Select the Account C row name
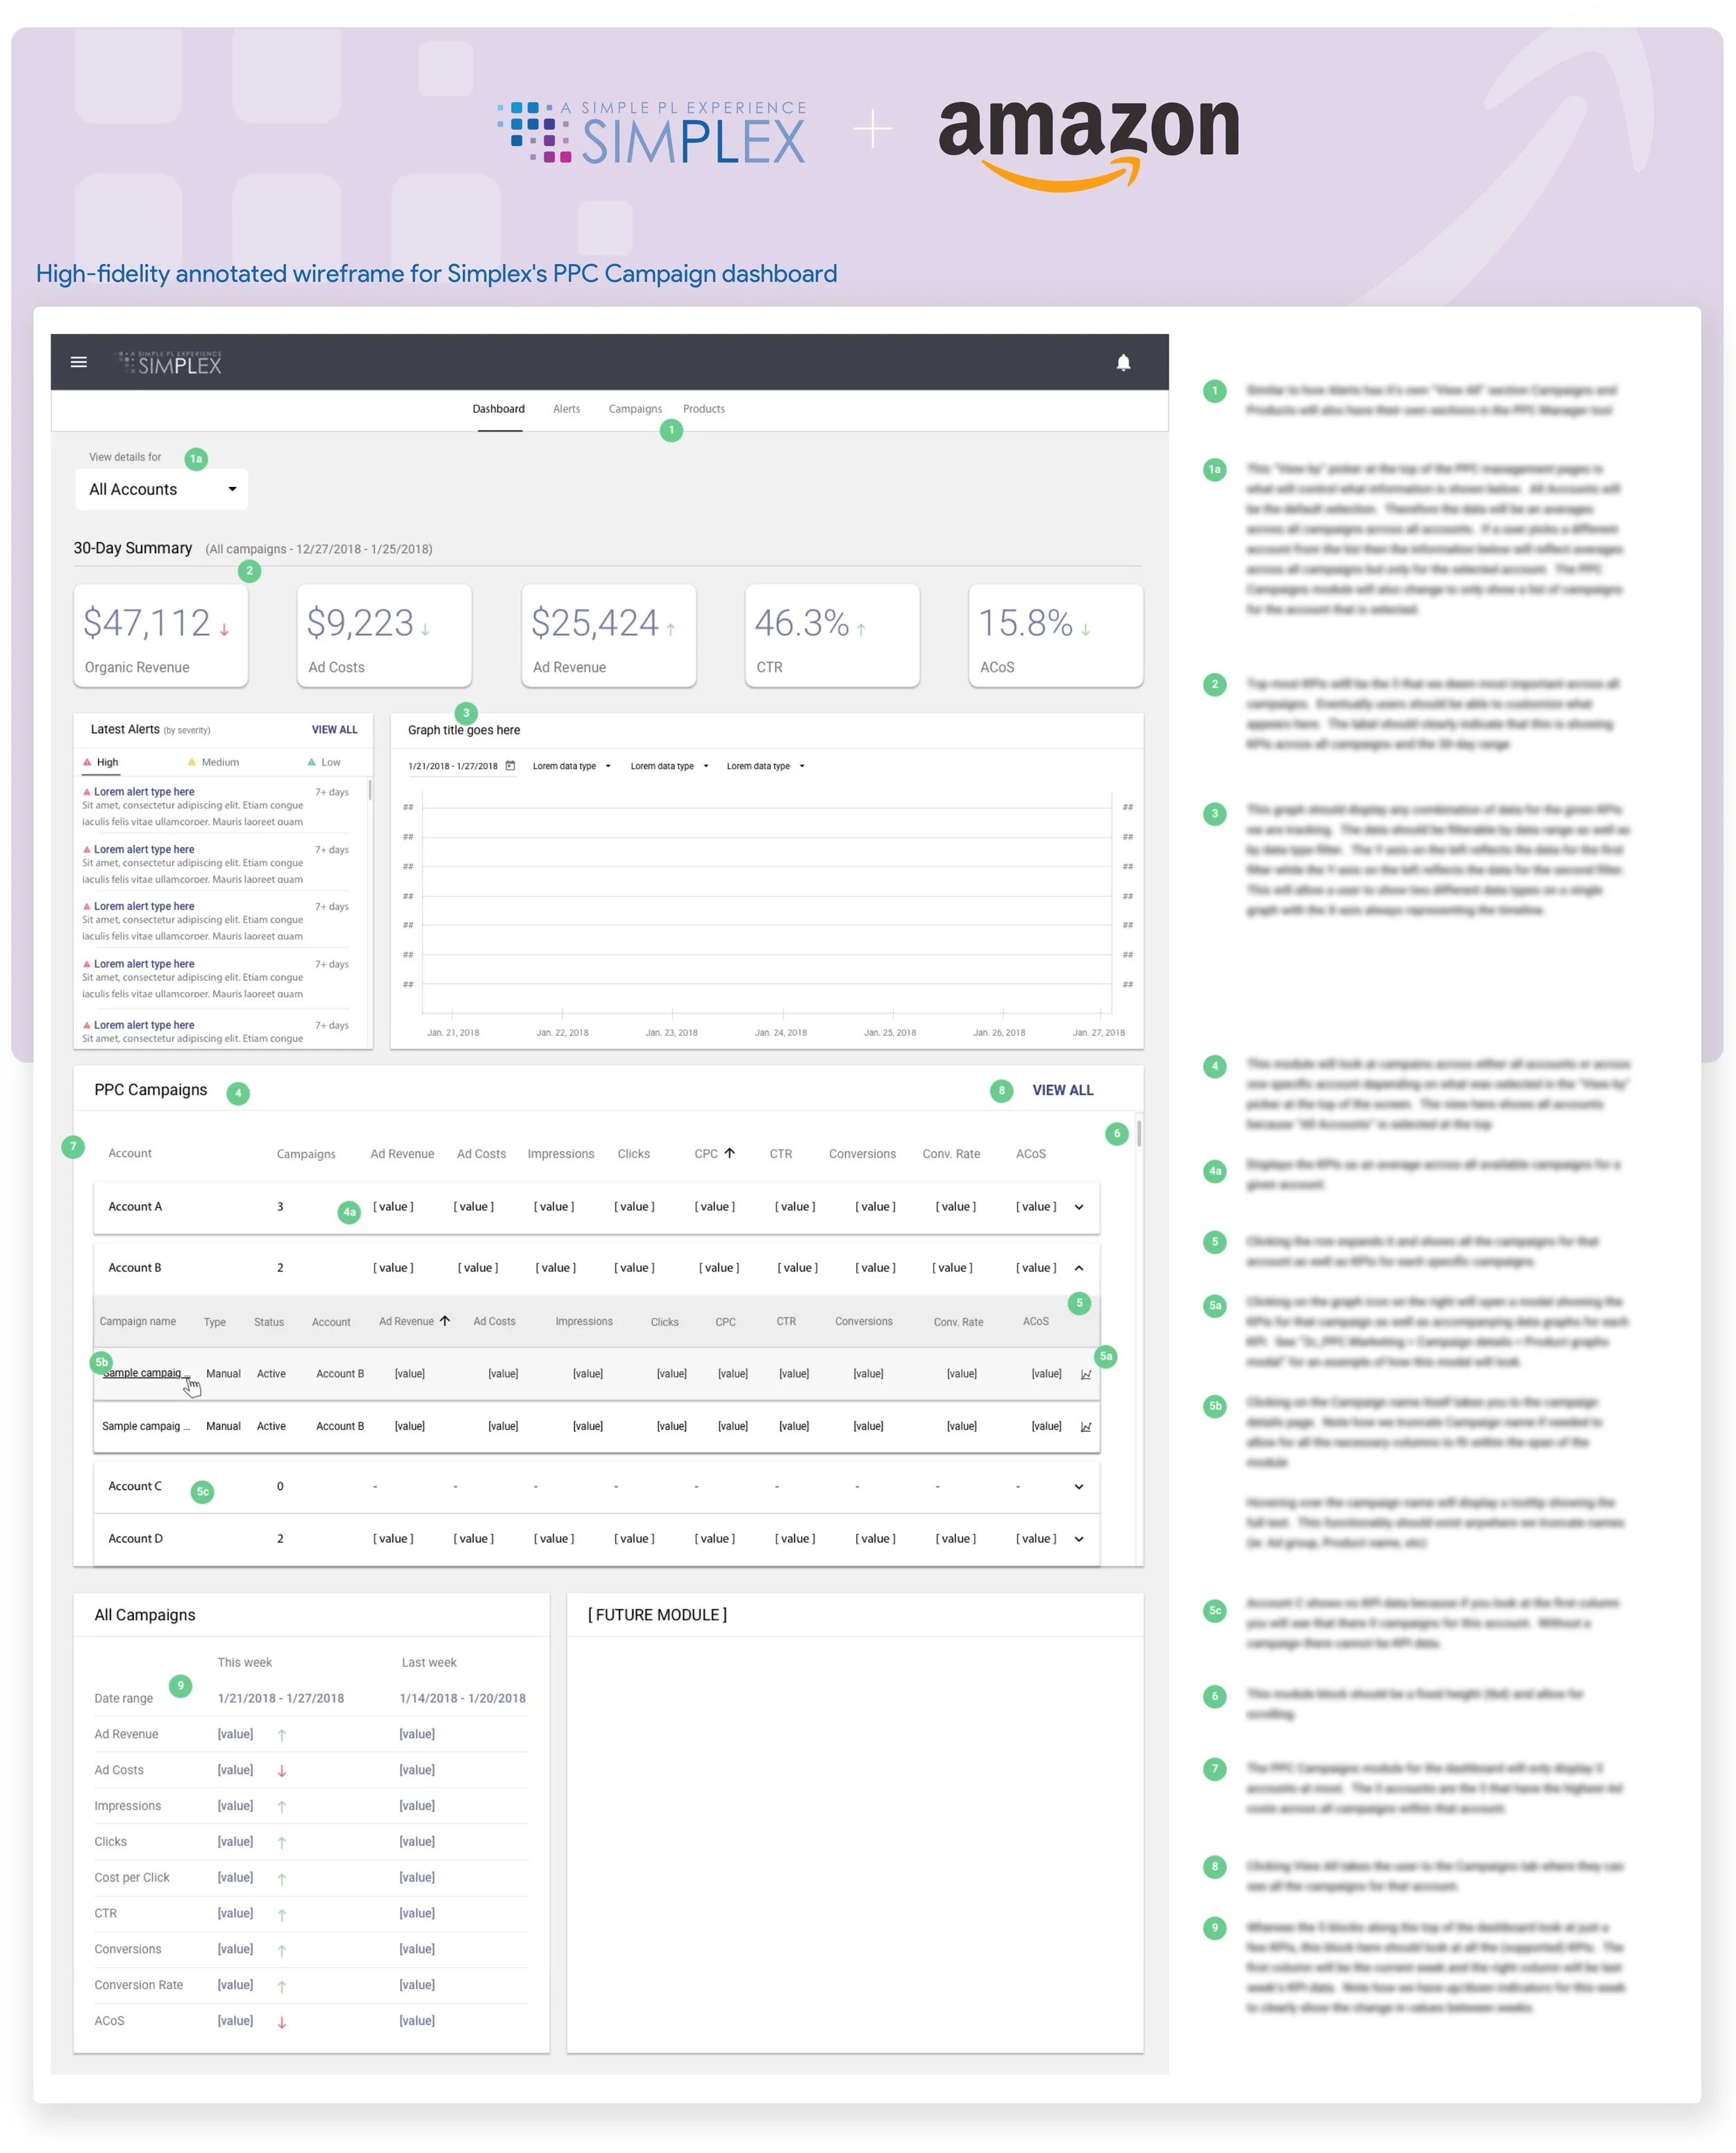The width and height of the screenshot is (1736, 2153). [x=135, y=1485]
